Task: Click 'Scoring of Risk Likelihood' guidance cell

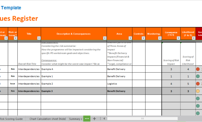Action: pyautogui.click(x=188, y=54)
